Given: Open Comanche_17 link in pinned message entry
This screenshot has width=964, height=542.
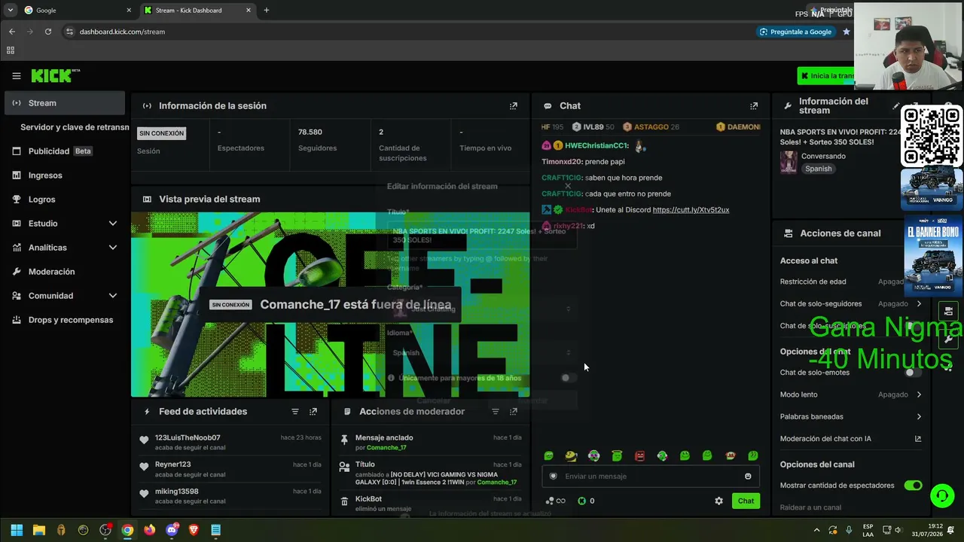Looking at the screenshot, I should (x=386, y=448).
